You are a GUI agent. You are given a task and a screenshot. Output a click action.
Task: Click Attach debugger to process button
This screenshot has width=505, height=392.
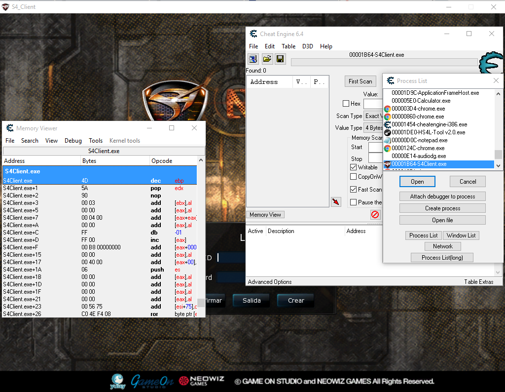pyautogui.click(x=442, y=196)
